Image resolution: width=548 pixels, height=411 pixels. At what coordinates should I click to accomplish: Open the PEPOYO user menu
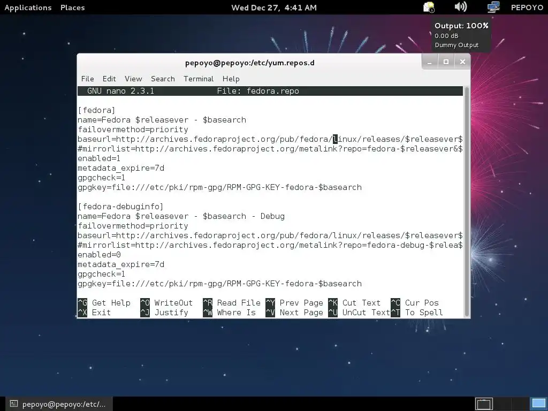(527, 7)
